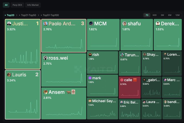
Task: Click Eric Bal... profile avatar
Action: pos(122,102)
